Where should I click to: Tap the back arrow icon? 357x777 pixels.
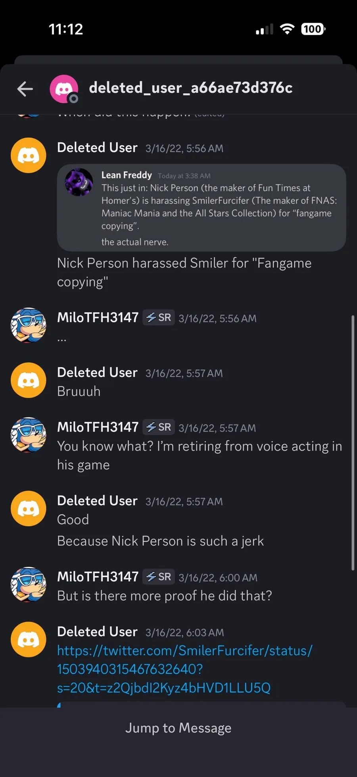25,89
